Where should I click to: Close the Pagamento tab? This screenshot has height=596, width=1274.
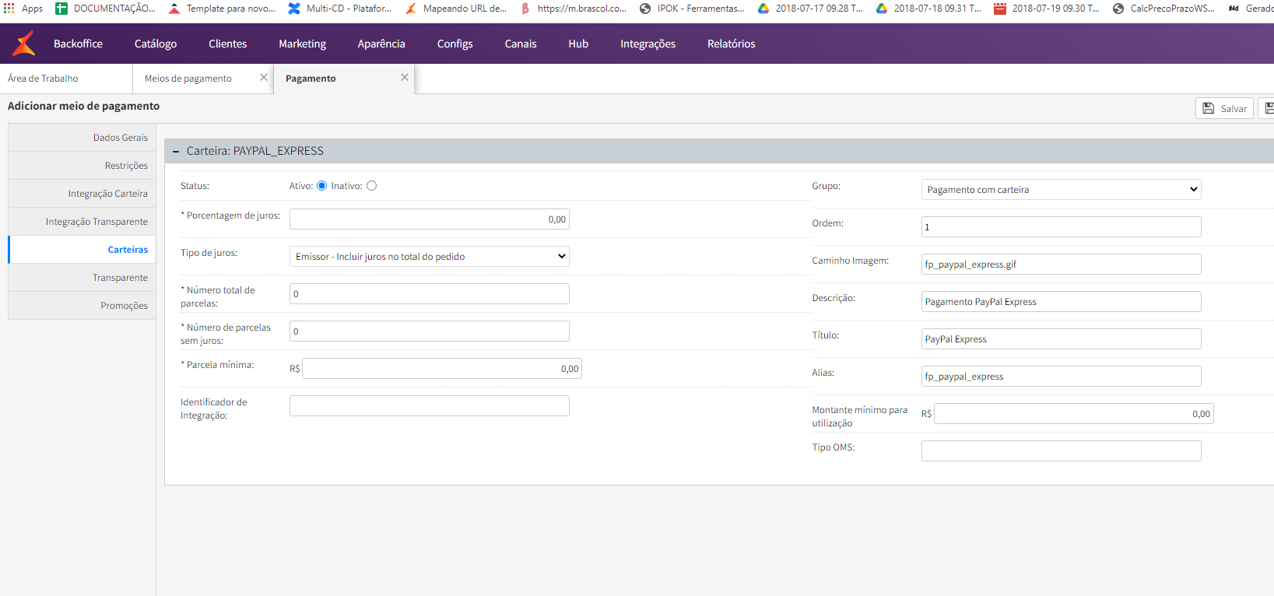pos(405,77)
